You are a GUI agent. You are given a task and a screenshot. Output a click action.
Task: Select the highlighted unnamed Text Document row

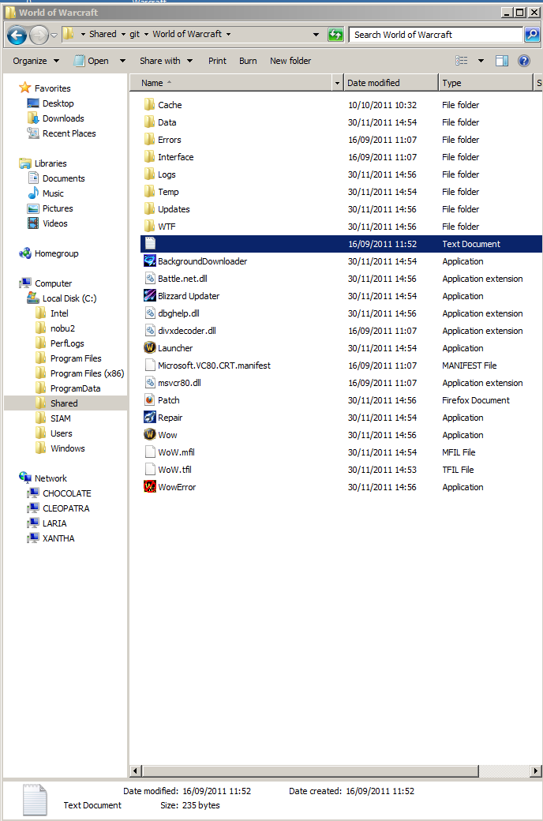[x=341, y=243]
